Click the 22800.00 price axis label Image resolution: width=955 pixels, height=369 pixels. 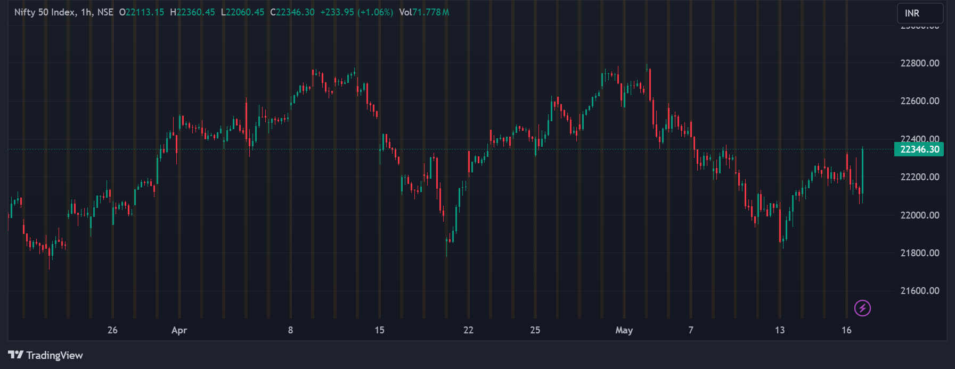point(920,63)
